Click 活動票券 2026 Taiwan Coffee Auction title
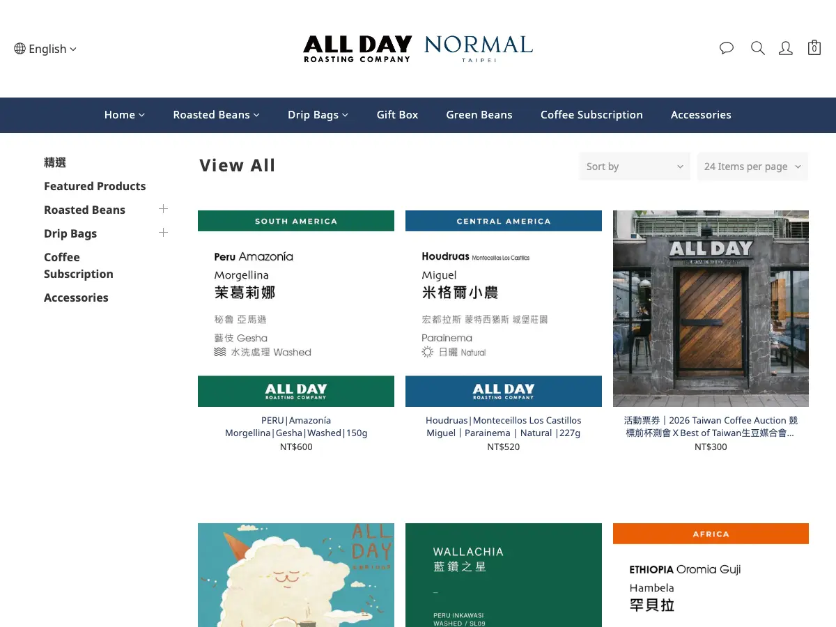The image size is (836, 627). click(x=711, y=426)
